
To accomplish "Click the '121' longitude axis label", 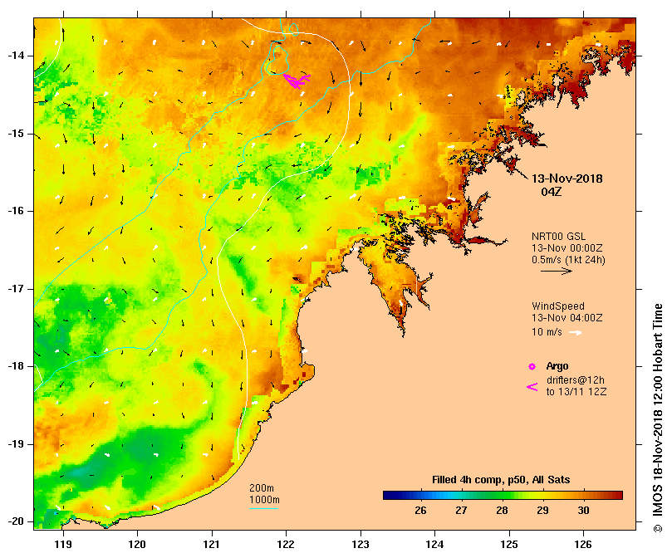I will point(212,545).
